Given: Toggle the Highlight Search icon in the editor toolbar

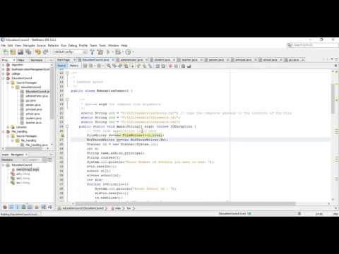Looking at the screenshot, I should click(x=126, y=66).
